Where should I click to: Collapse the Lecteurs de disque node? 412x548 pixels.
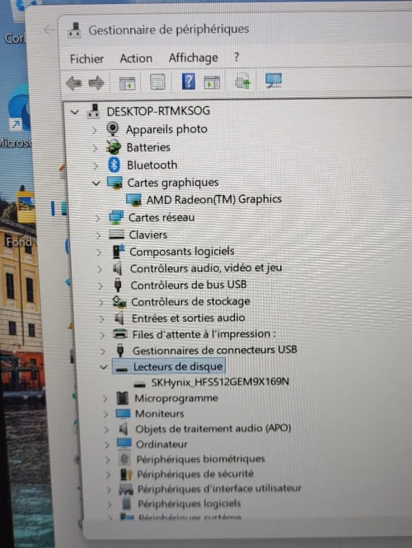pos(103,367)
